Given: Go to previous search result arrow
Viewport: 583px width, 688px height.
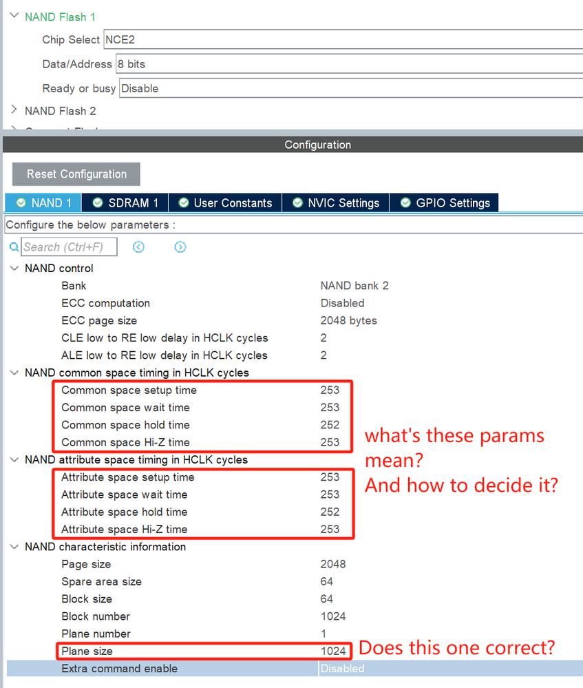Looking at the screenshot, I should pos(138,247).
